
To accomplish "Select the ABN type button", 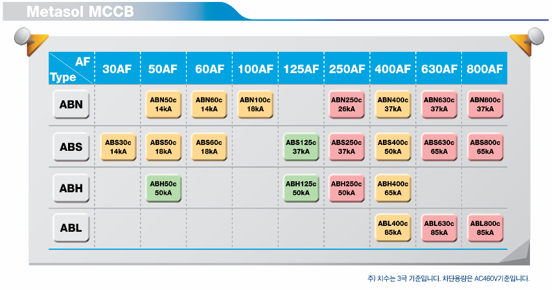I will coord(71,104).
